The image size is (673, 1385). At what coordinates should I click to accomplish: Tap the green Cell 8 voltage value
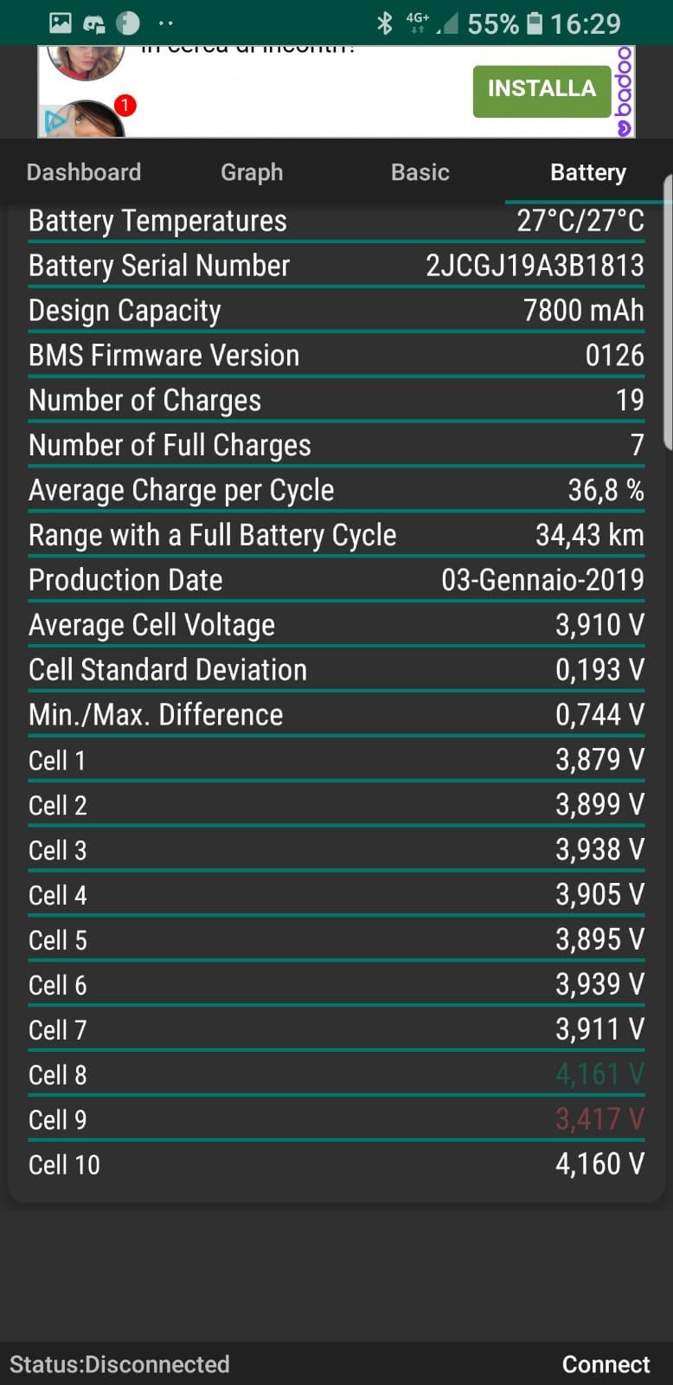point(599,1074)
